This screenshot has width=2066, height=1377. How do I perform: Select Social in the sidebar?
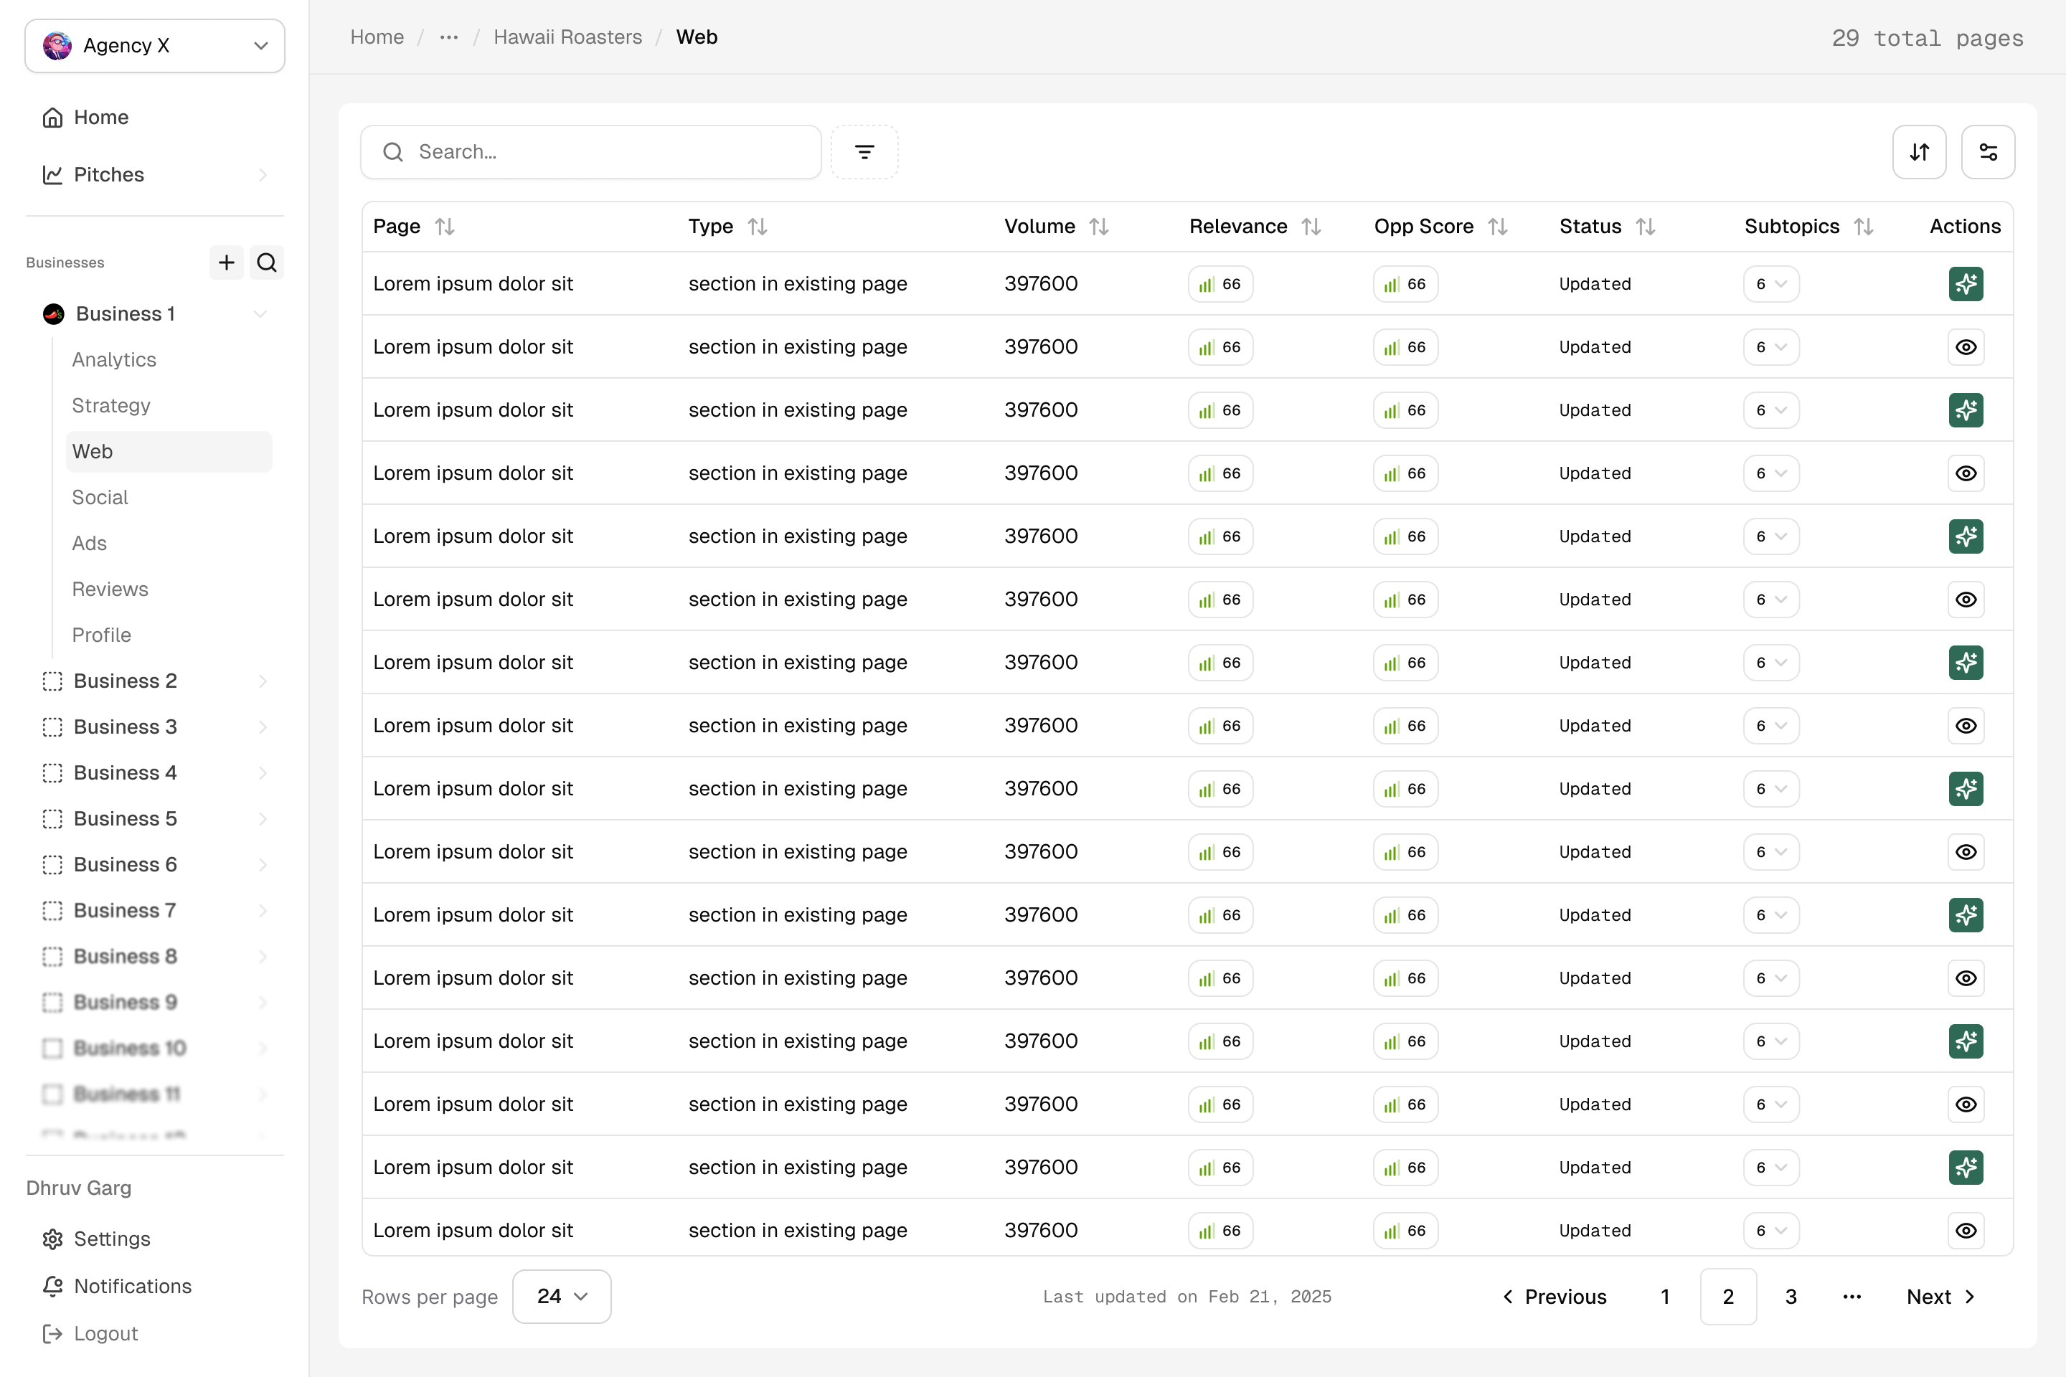tap(100, 497)
